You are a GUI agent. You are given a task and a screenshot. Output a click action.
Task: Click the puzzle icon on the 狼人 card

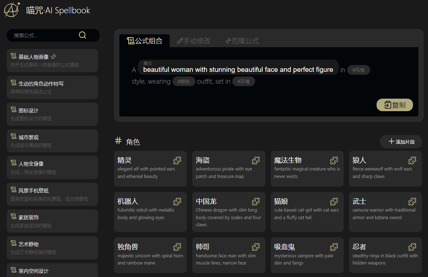[412, 160]
